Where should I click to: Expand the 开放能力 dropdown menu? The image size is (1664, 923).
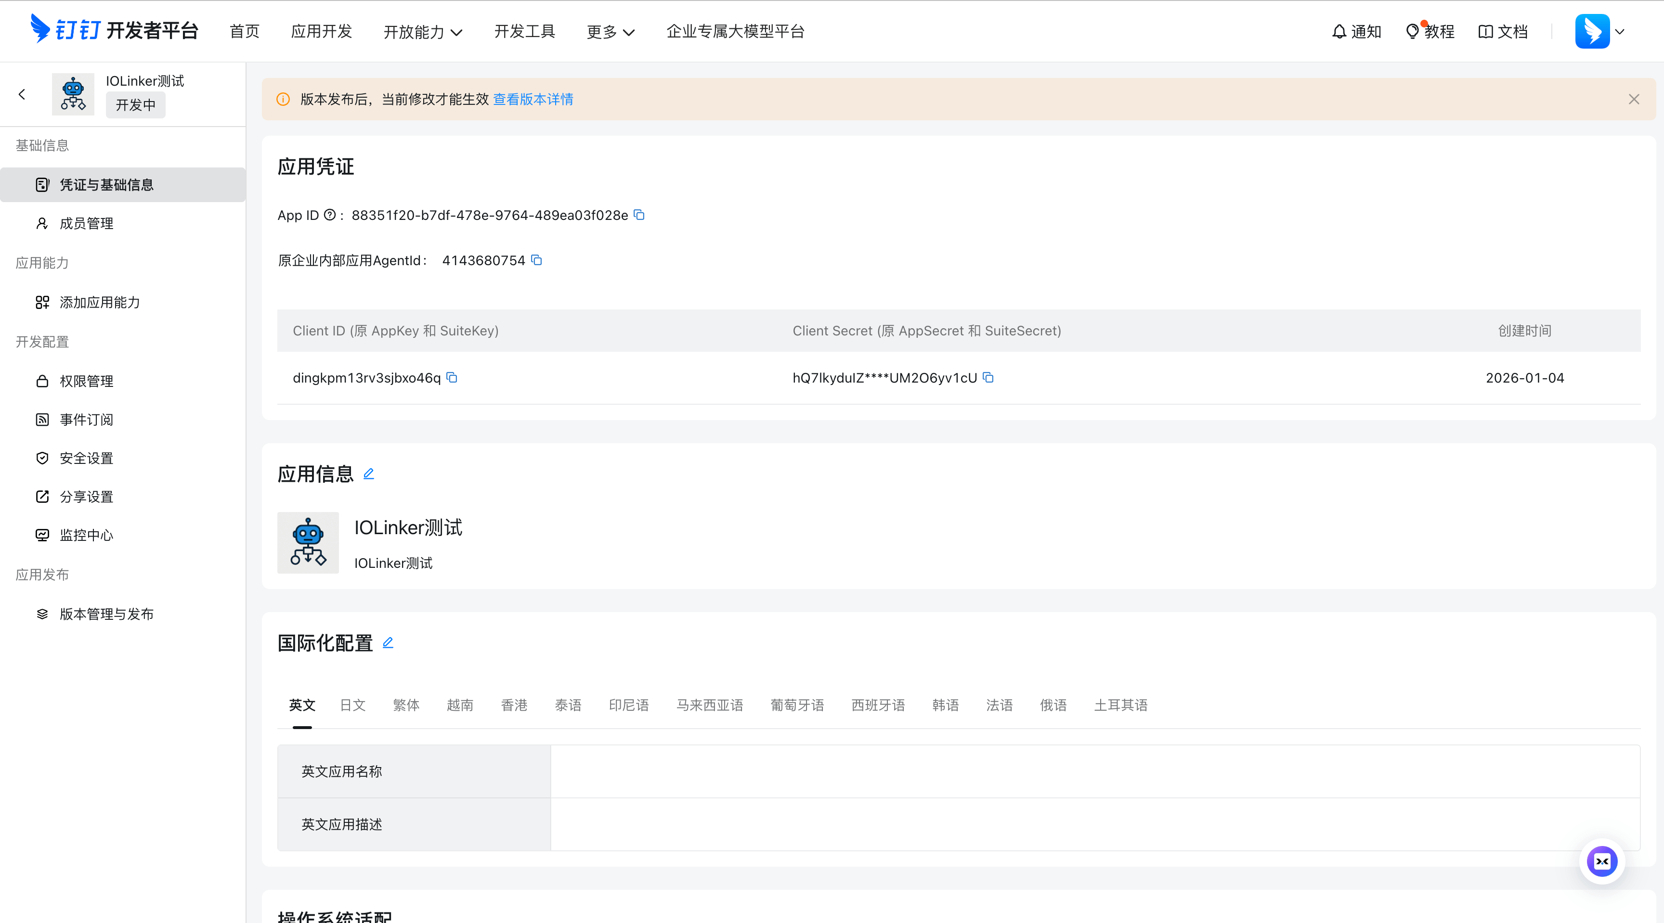[422, 32]
